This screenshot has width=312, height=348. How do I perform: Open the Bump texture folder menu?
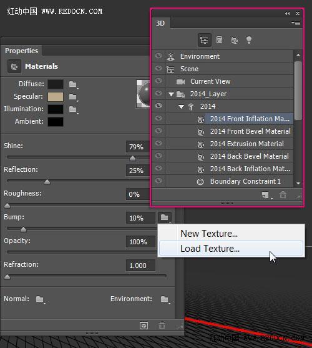(165, 217)
